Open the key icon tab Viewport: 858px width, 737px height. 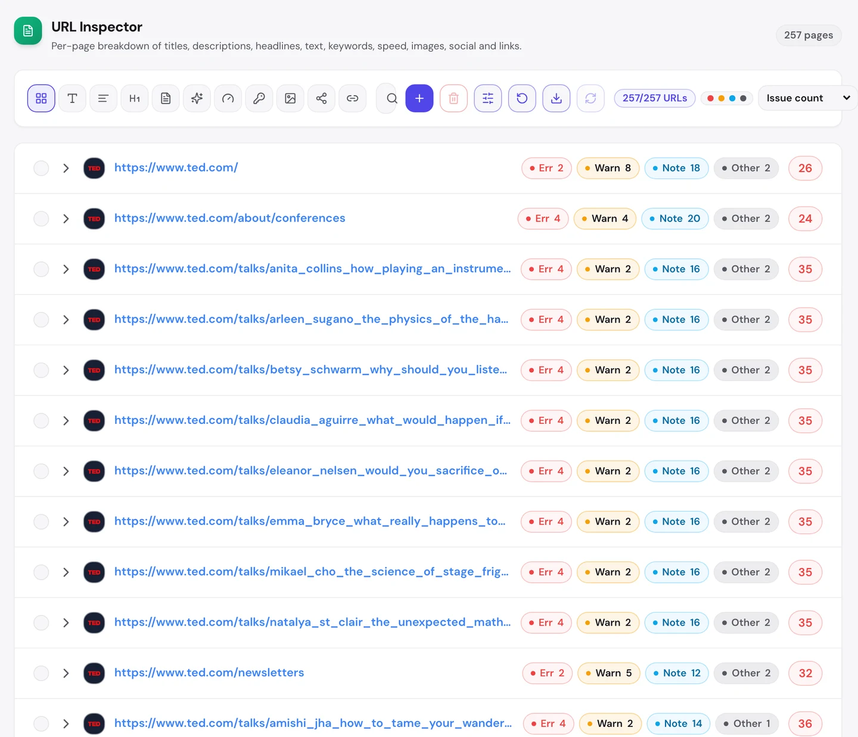(x=259, y=98)
